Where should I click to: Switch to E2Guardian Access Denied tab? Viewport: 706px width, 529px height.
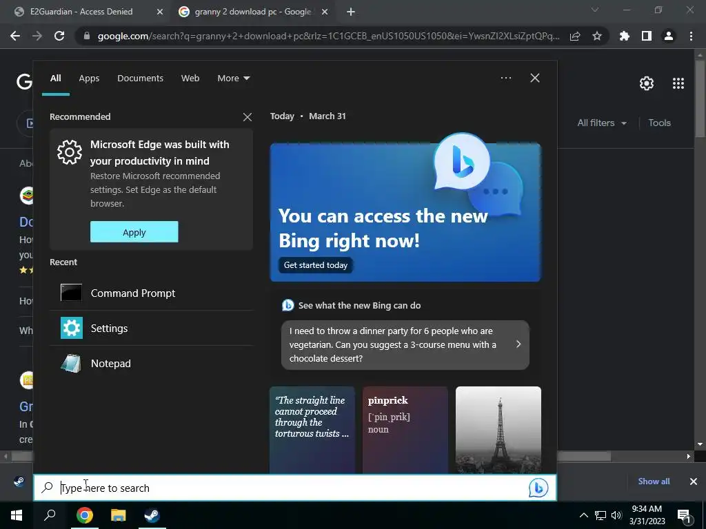pyautogui.click(x=81, y=12)
